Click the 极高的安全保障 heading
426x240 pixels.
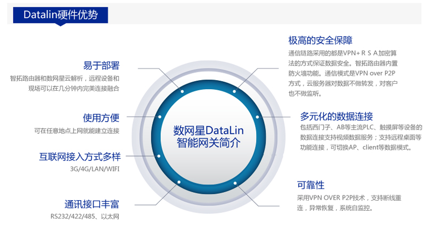(x=321, y=41)
